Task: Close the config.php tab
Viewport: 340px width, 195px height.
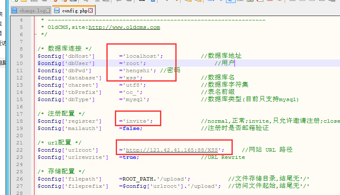Action: click(91, 11)
